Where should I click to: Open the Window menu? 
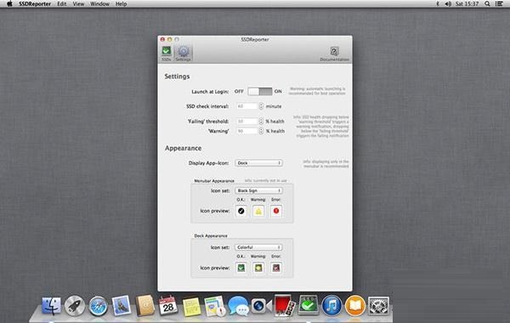coord(99,4)
